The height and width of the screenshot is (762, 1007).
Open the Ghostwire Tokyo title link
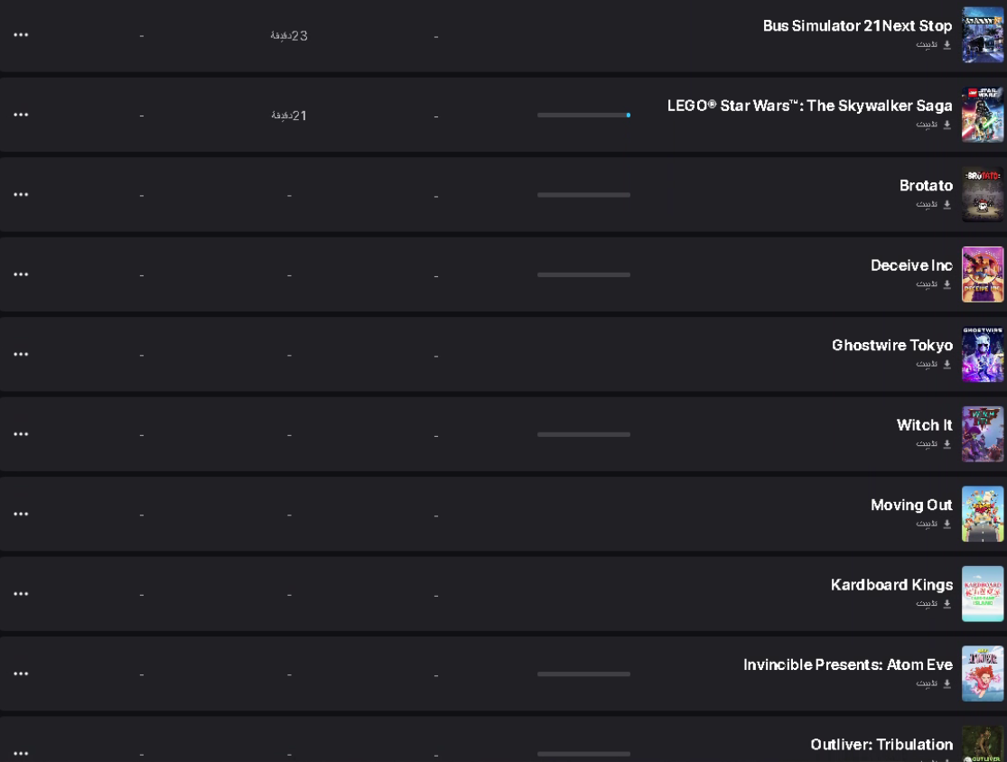(892, 346)
